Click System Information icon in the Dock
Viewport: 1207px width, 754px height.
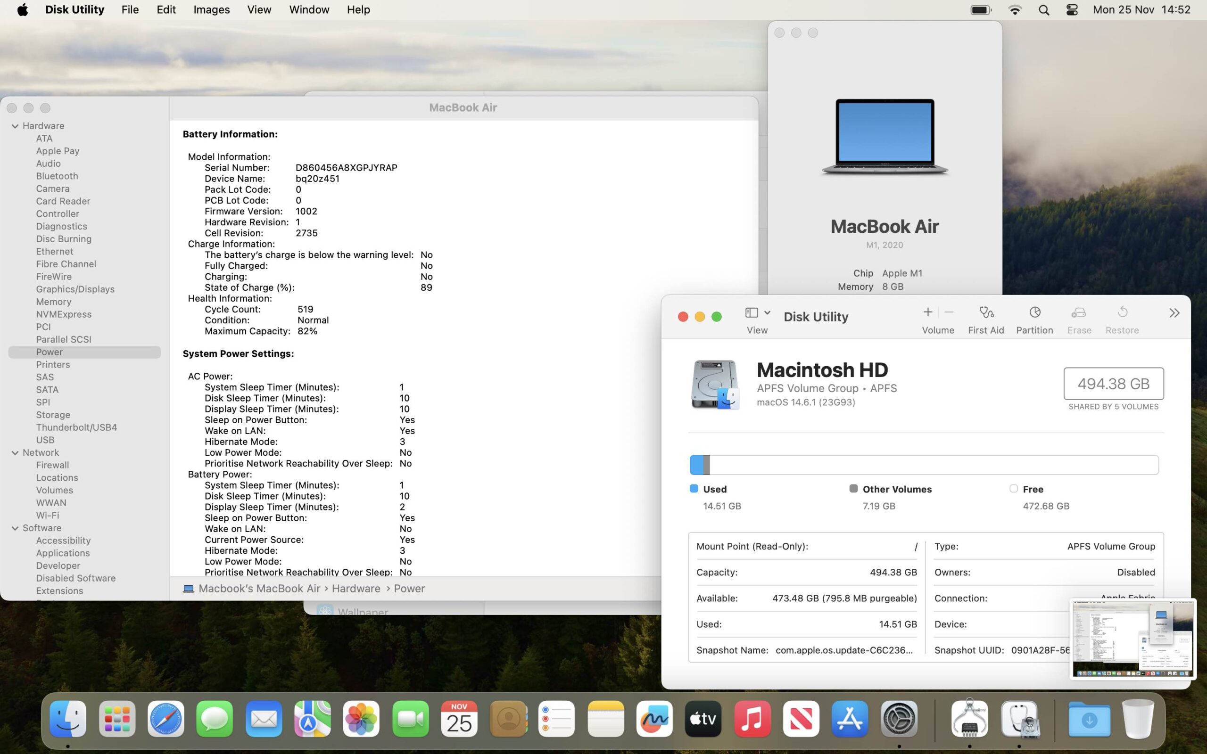(969, 719)
